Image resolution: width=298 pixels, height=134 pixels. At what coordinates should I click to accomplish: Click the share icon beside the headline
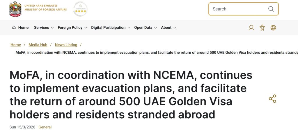(x=272, y=99)
